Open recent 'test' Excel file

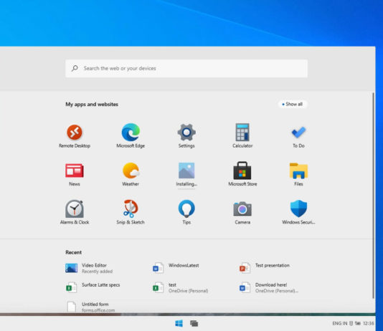point(180,287)
